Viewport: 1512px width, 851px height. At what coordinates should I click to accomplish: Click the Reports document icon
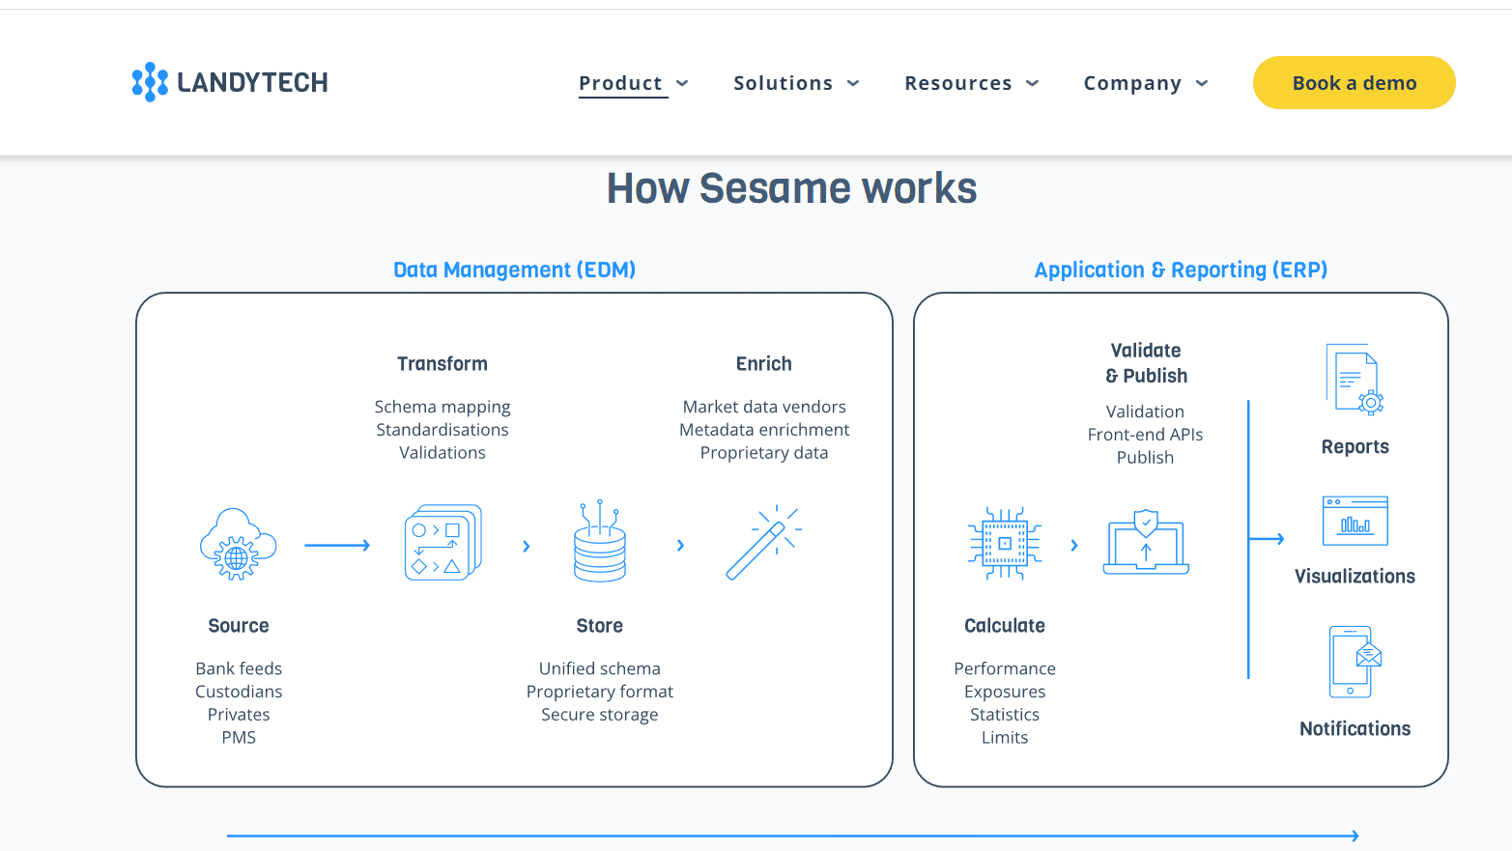[x=1355, y=380]
